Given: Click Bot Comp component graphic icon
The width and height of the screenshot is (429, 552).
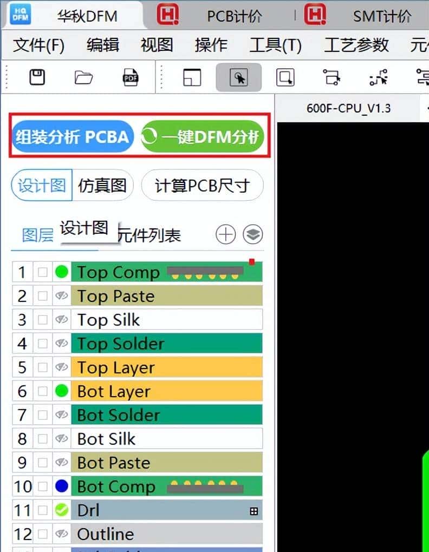Looking at the screenshot, I should click(x=205, y=487).
